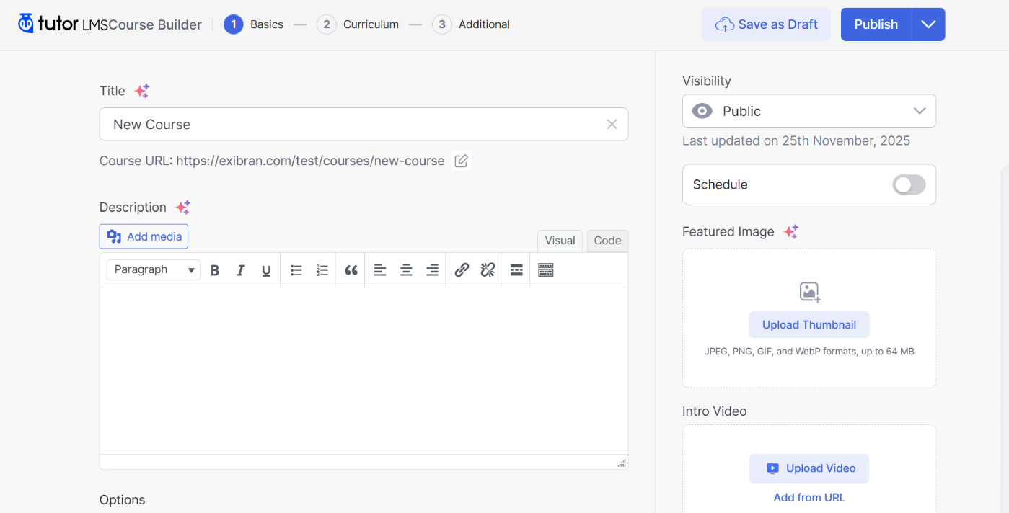Apply italic formatting
This screenshot has height=513, width=1009.
click(x=241, y=269)
